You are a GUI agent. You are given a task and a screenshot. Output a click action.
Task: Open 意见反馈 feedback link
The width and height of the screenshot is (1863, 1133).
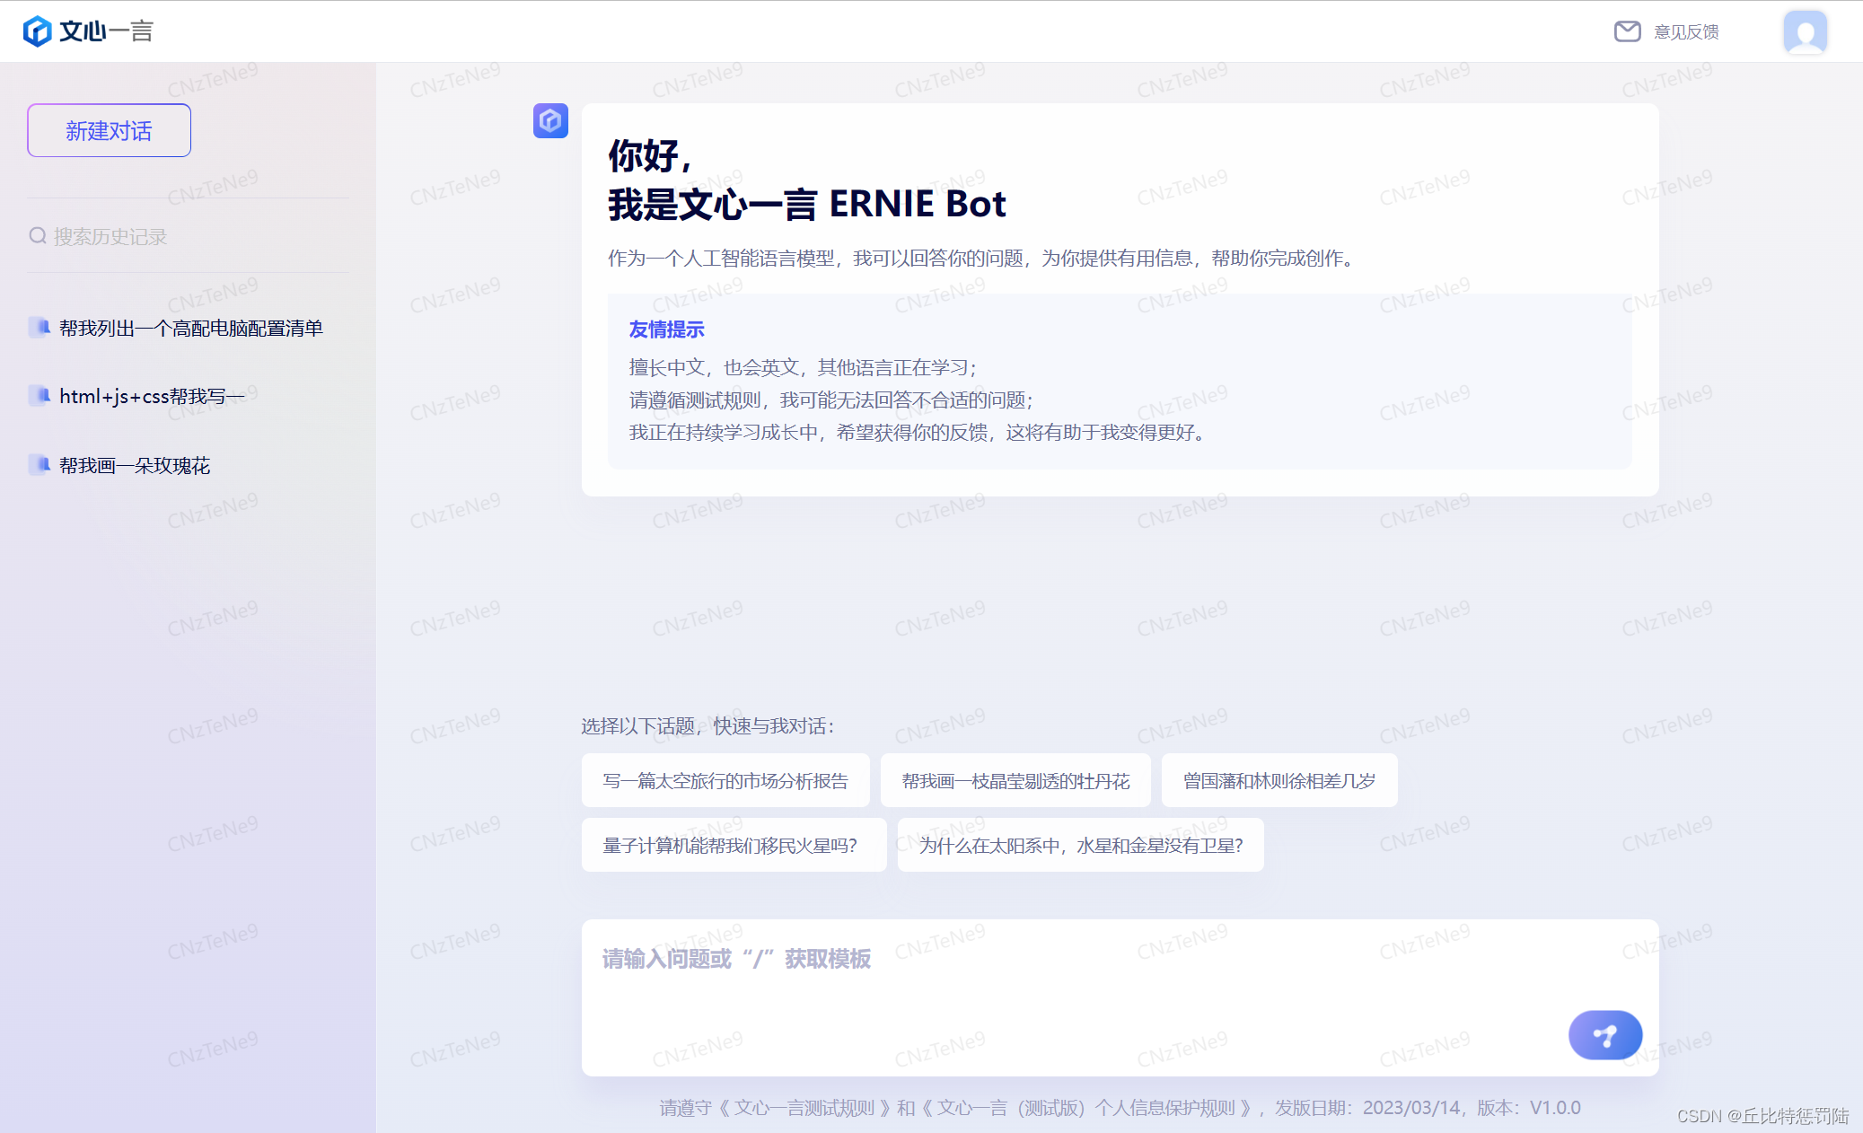pos(1686,32)
